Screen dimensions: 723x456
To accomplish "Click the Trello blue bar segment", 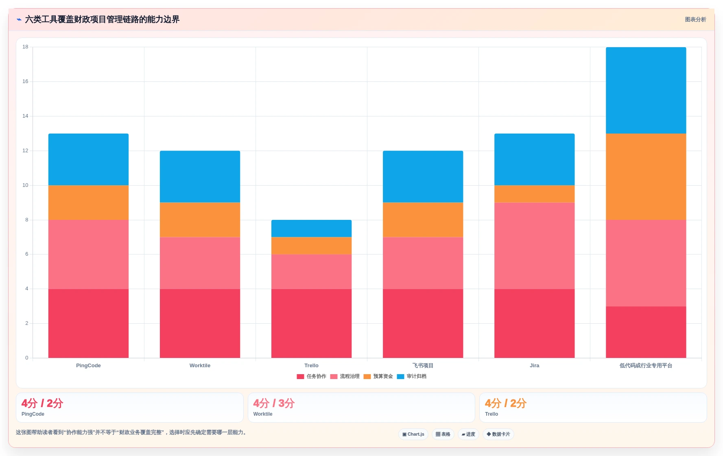I will [x=311, y=228].
